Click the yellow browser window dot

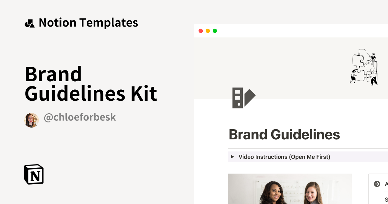pyautogui.click(x=208, y=31)
